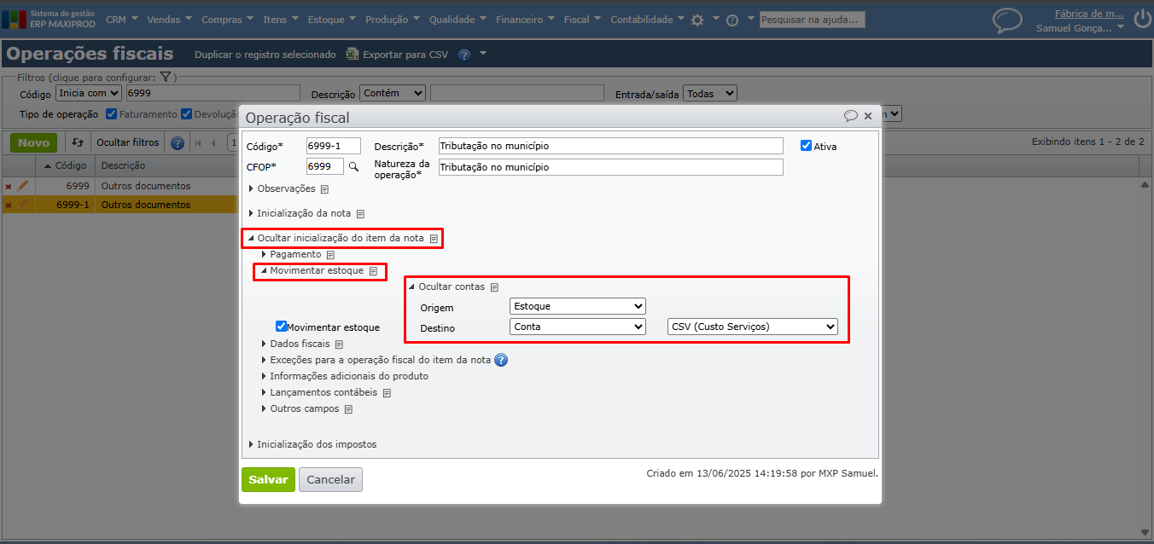This screenshot has width=1154, height=544.
Task: Click the power logout icon
Action: click(1142, 20)
